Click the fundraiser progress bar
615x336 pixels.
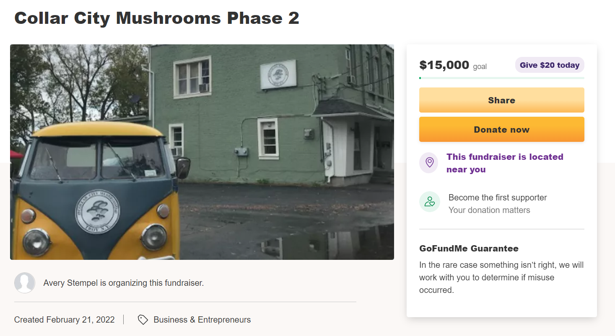[x=501, y=78]
